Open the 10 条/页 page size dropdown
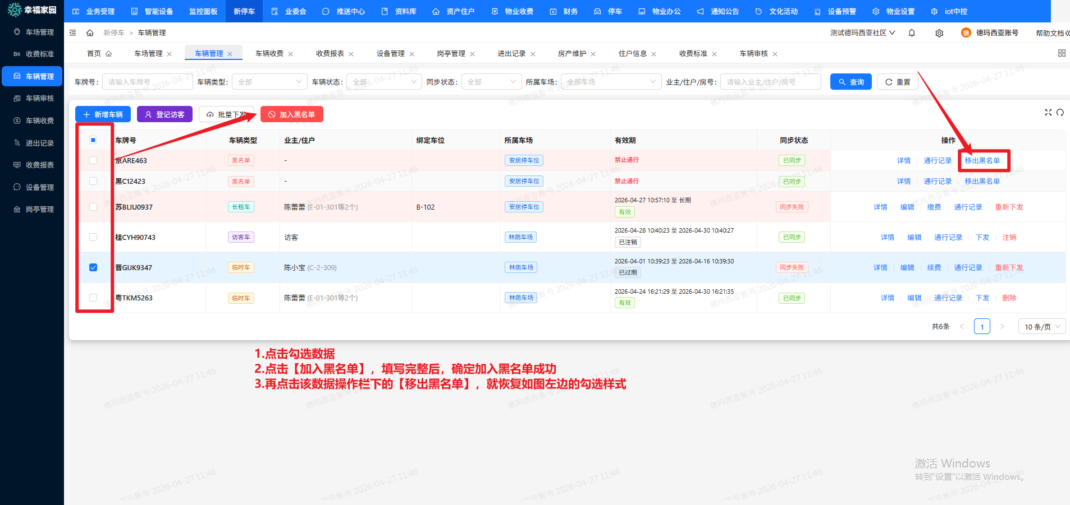The width and height of the screenshot is (1070, 505). [1041, 327]
